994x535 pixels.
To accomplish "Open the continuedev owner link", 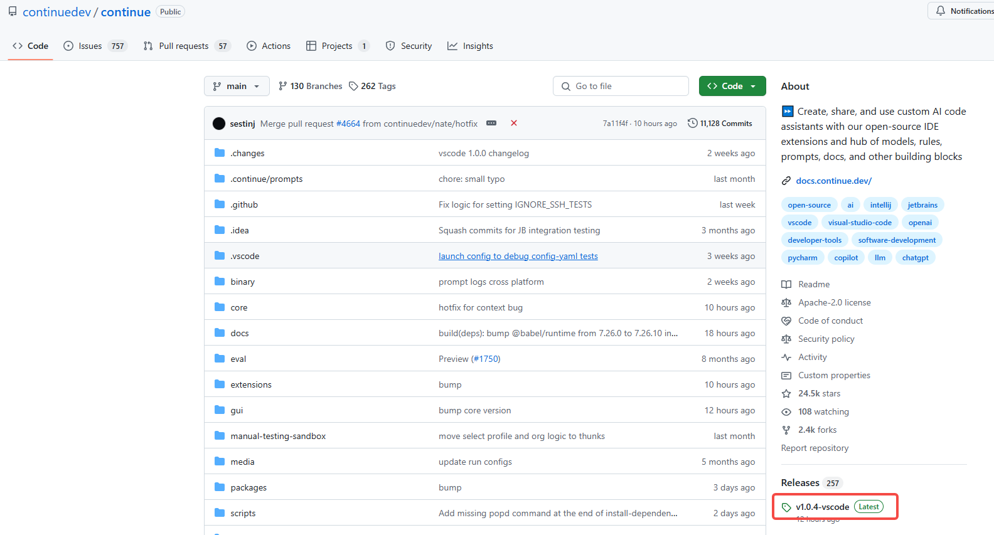I will (x=57, y=12).
